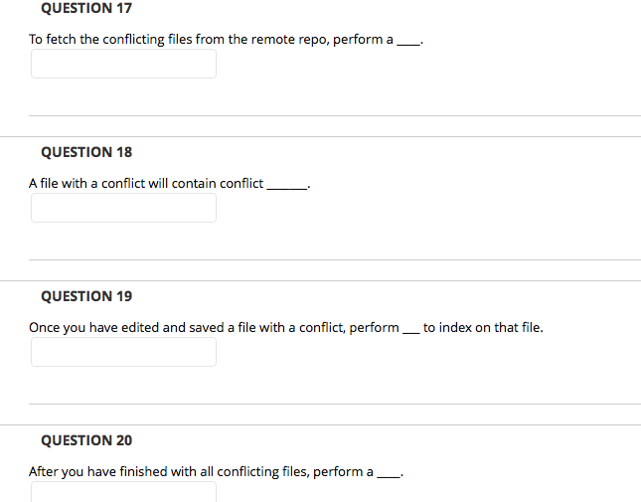Click the blank after 'contain conflict' in Question 18
The width and height of the screenshot is (641, 502).
point(287,188)
